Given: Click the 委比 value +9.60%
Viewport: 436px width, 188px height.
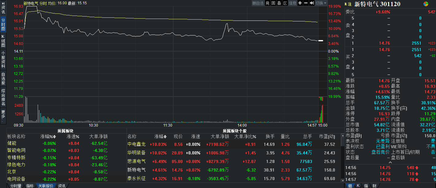Looking at the screenshot, I should click(383, 12).
